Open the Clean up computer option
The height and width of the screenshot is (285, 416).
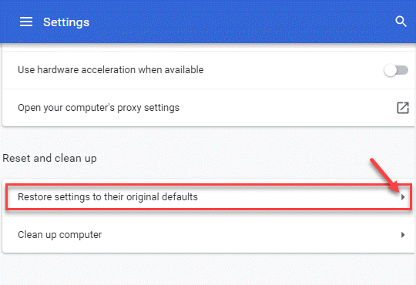208,235
